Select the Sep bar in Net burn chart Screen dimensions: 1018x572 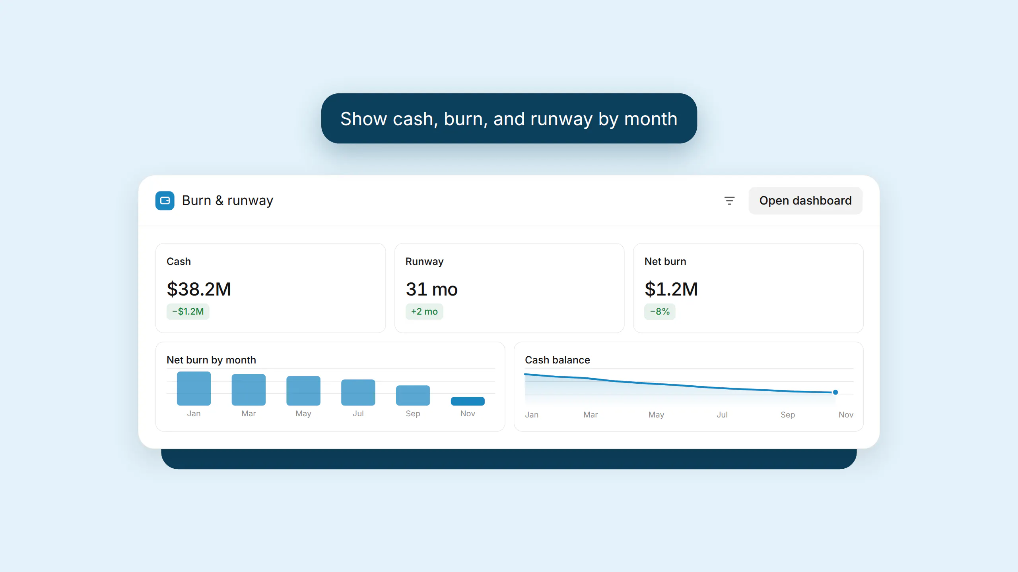coord(413,395)
